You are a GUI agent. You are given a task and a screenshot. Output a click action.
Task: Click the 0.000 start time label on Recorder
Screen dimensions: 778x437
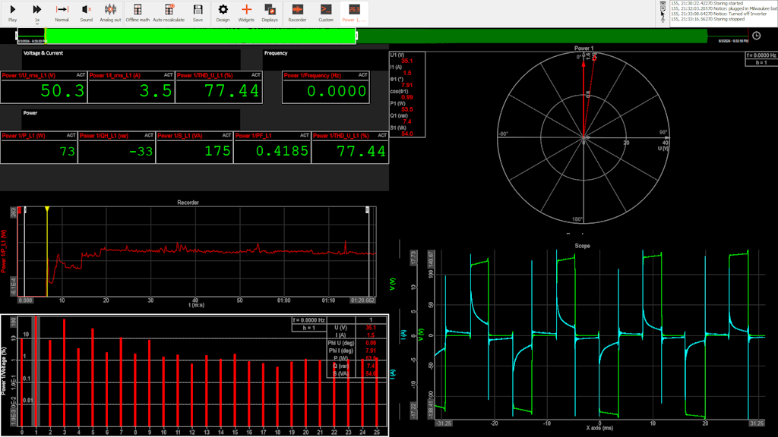tap(25, 300)
